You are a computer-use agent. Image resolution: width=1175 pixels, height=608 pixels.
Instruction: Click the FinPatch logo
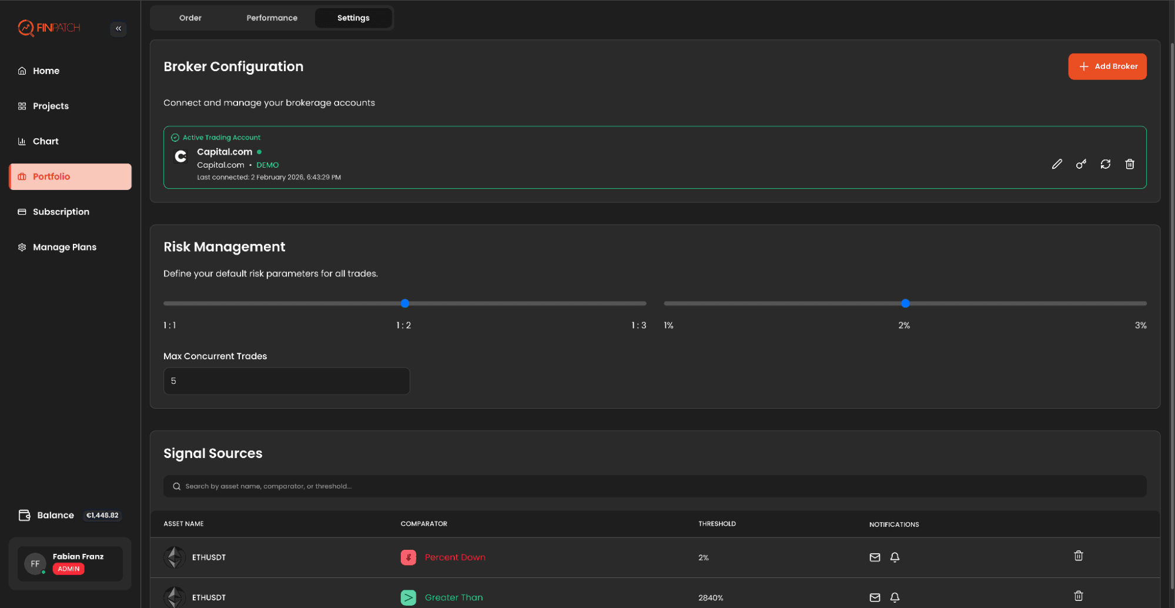point(49,28)
